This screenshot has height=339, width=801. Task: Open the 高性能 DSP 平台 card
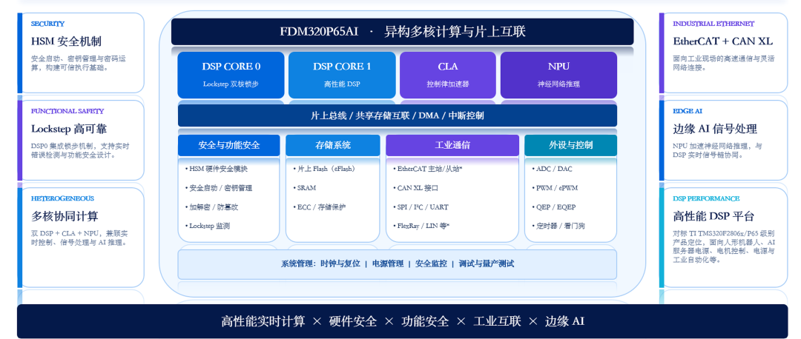pos(723,238)
